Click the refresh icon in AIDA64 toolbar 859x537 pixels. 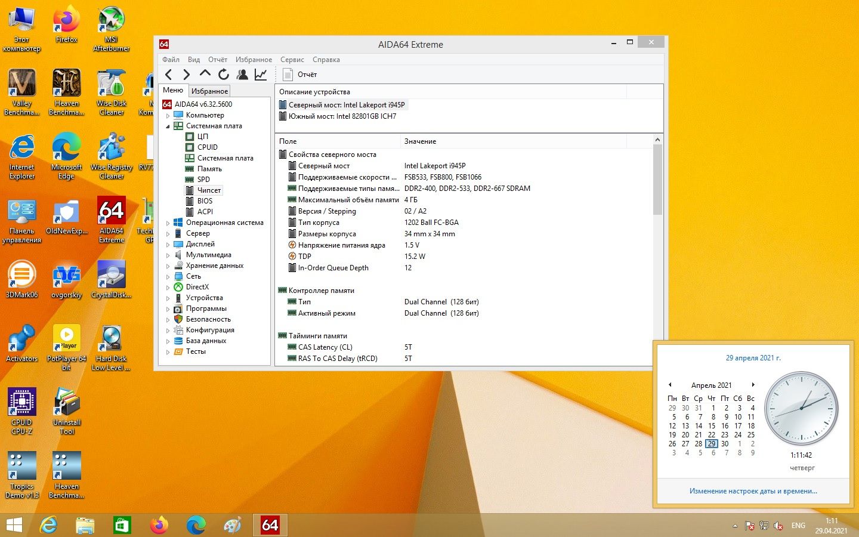coord(224,75)
